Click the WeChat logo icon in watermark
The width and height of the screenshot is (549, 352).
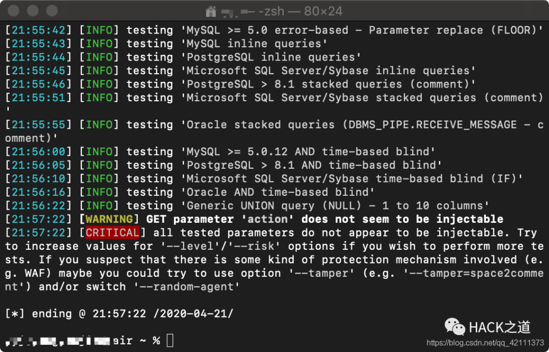pos(454,327)
